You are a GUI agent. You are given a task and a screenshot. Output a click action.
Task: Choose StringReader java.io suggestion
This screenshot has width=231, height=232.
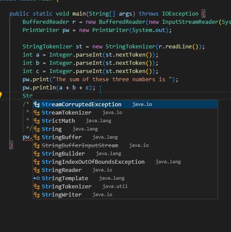[125, 170]
